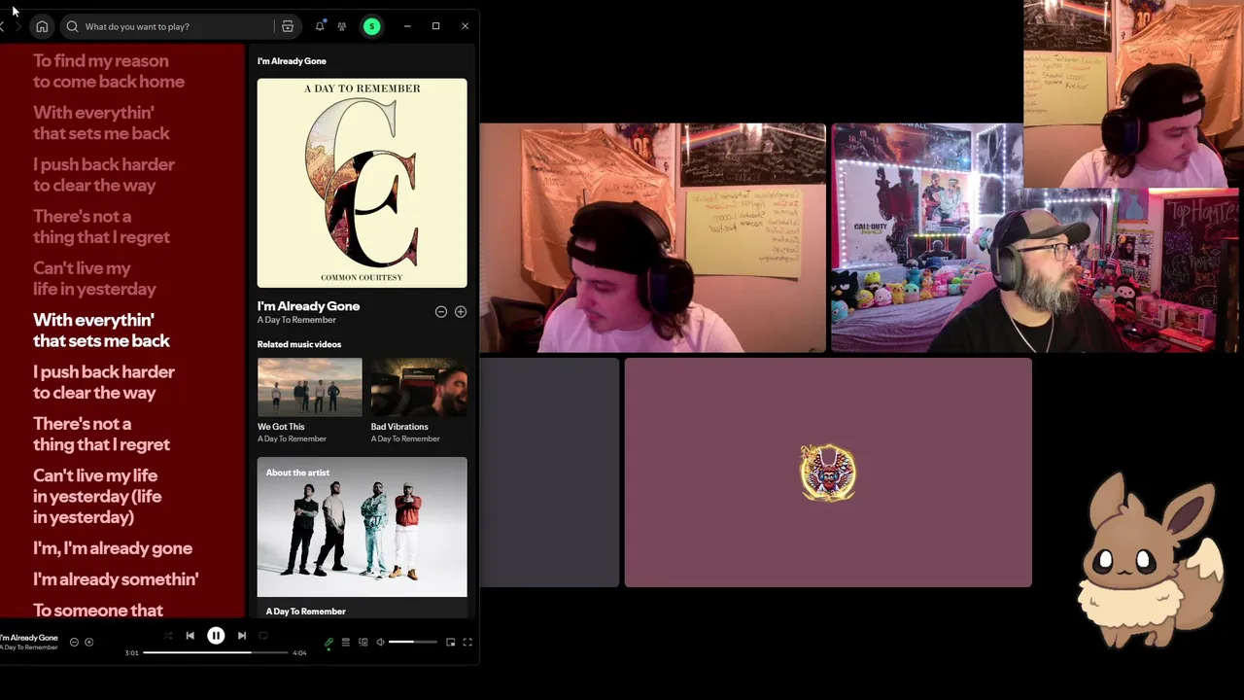Jump to first 'With everythin'' lyric line
The height and width of the screenshot is (700, 1244).
[101, 122]
